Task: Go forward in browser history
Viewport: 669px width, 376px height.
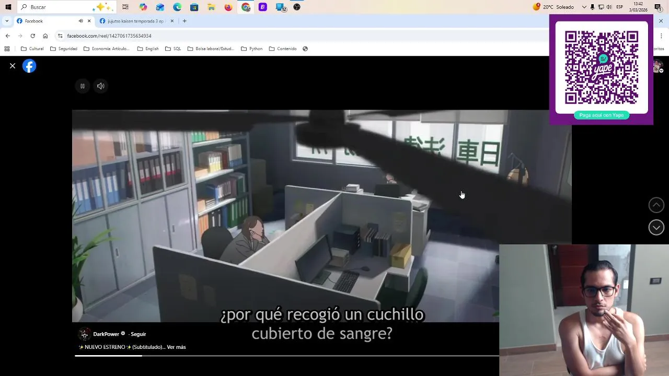Action: [x=20, y=36]
